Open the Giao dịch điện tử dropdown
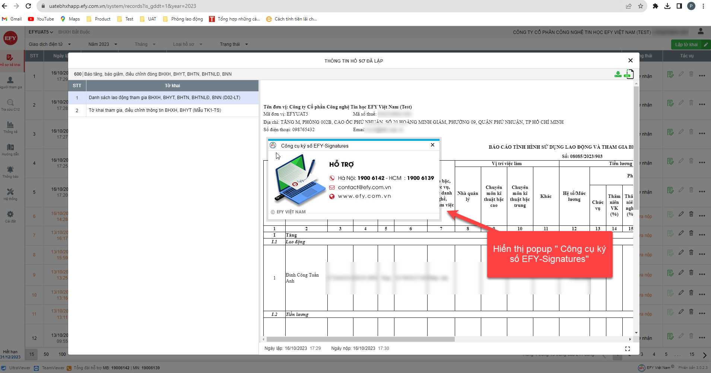 [x=50, y=44]
